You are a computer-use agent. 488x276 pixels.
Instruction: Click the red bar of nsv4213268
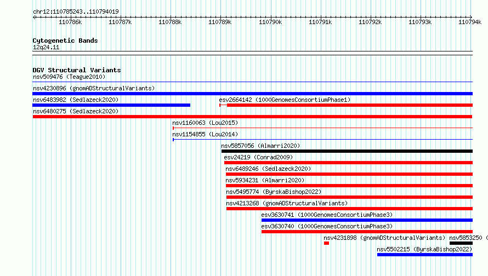349,209
